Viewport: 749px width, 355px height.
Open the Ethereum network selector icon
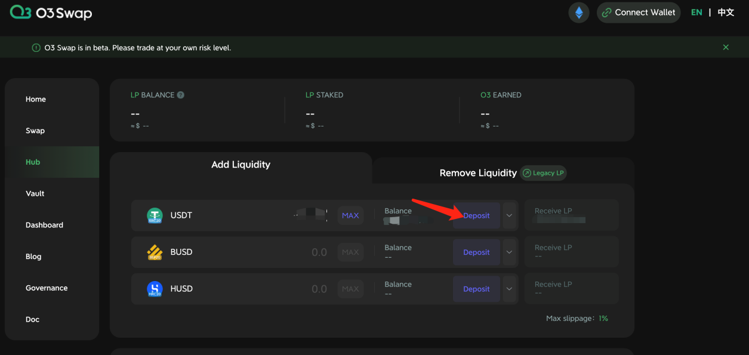[578, 13]
